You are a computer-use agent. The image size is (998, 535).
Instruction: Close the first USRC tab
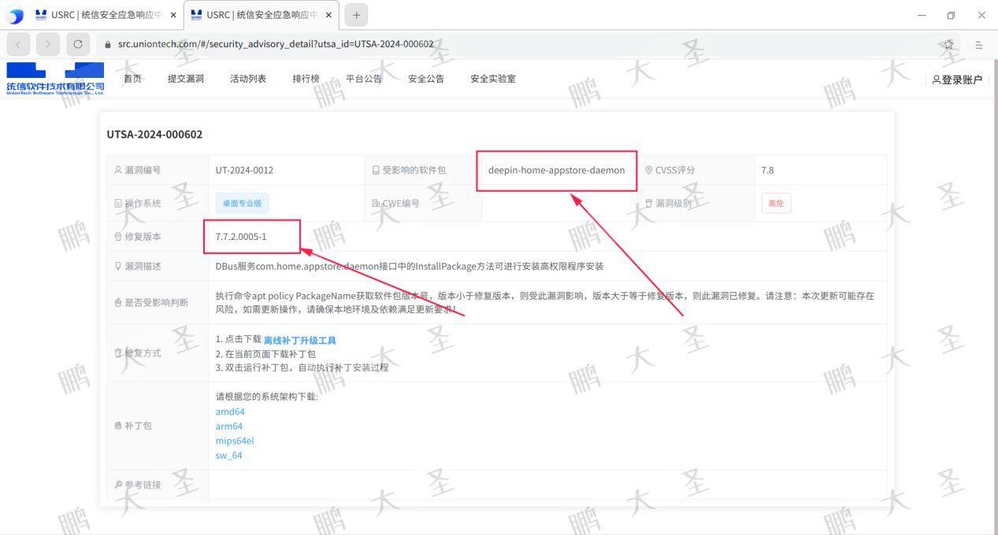tap(173, 15)
